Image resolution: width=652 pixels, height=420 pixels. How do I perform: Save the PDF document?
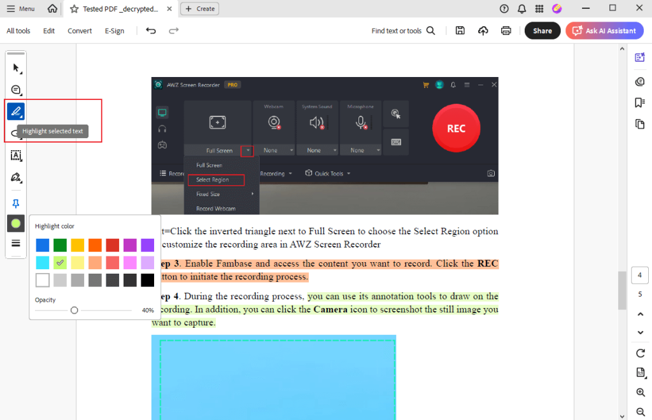[x=460, y=30]
